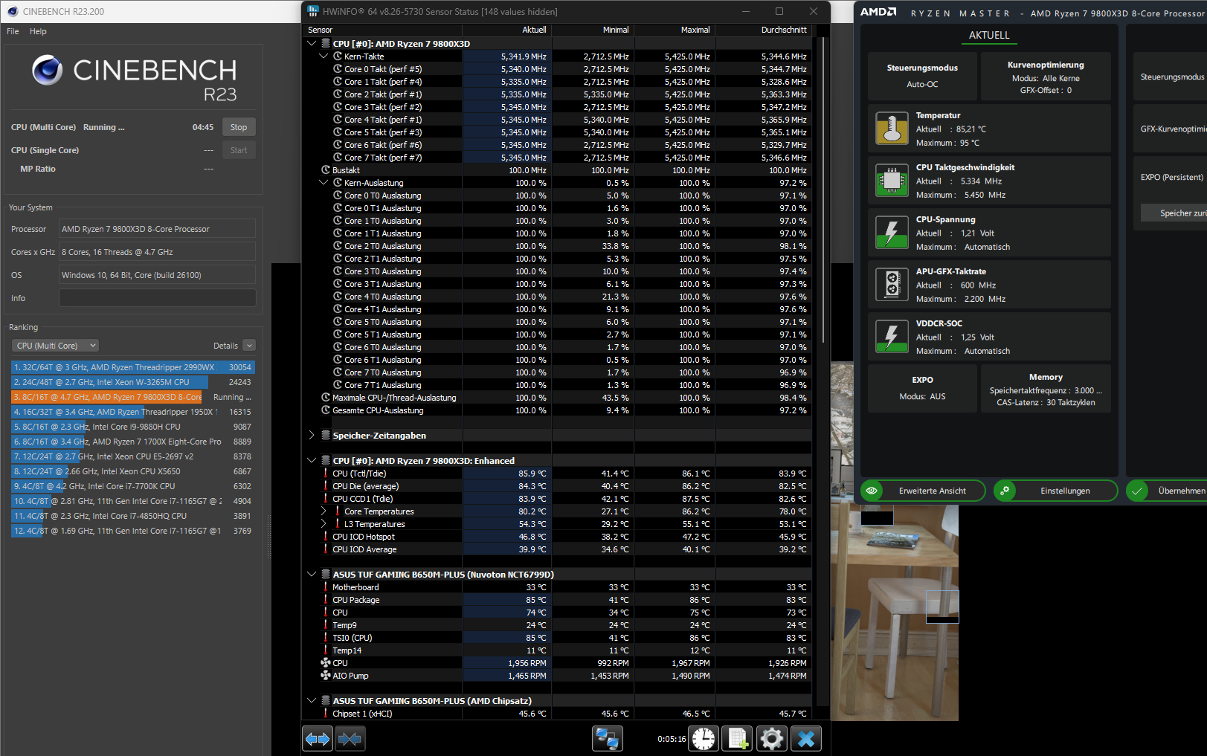Click the thermometer icon in Ryzen Master
The width and height of the screenshot is (1207, 756).
[x=892, y=128]
